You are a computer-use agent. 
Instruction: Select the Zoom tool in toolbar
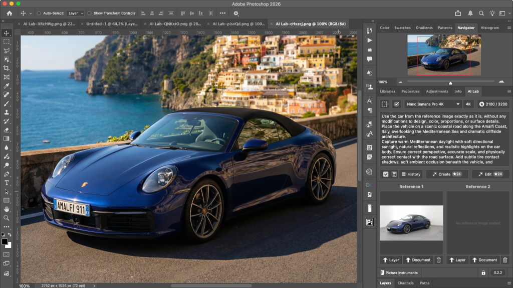[x=7, y=218]
